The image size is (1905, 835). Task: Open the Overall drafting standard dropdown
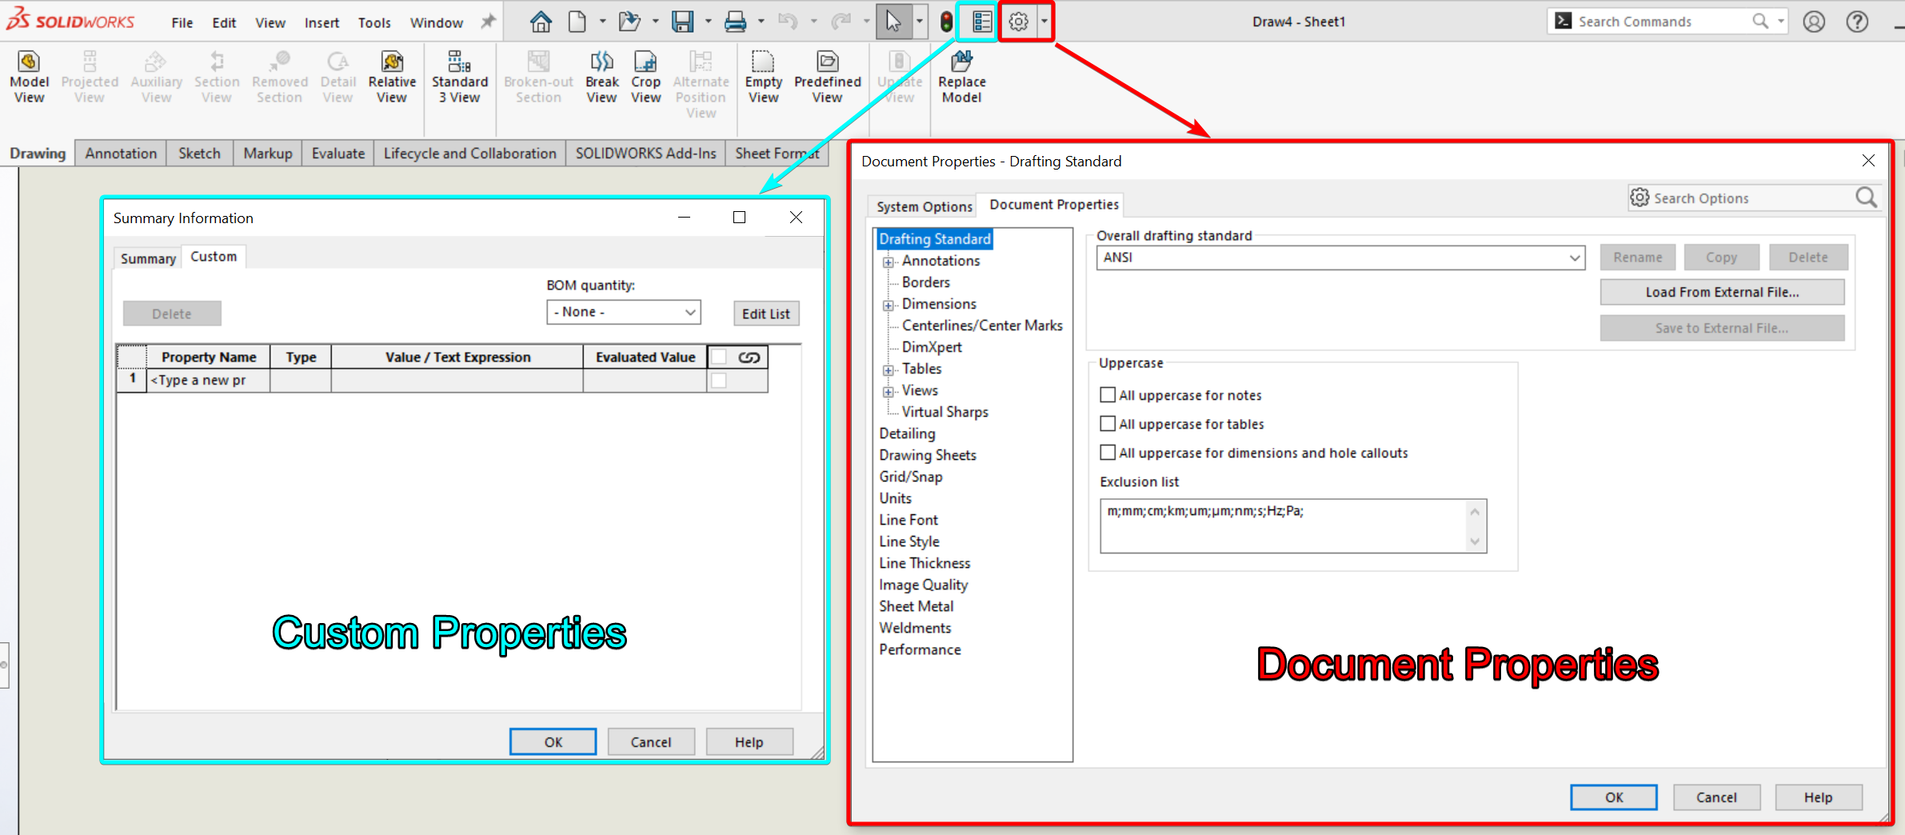pos(1340,258)
